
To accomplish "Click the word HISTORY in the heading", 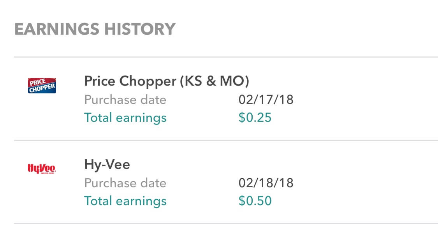I will (x=140, y=29).
